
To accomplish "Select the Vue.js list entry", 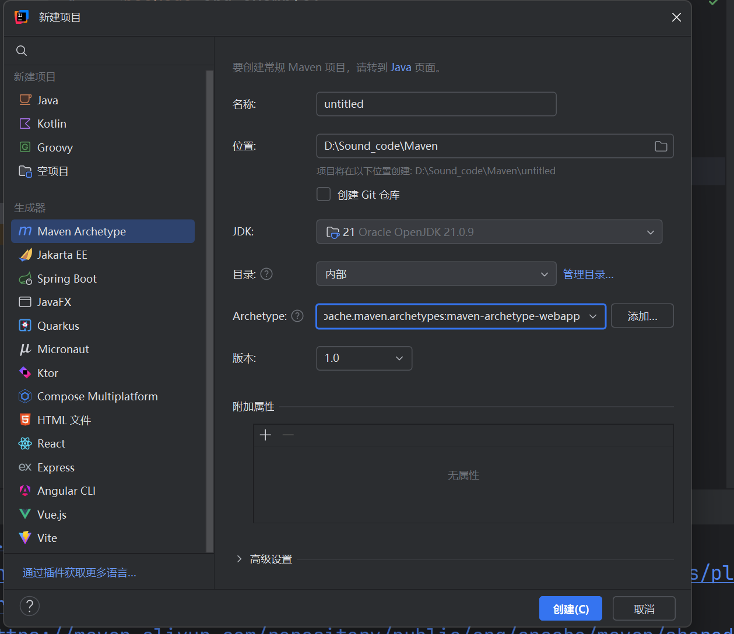I will point(103,515).
